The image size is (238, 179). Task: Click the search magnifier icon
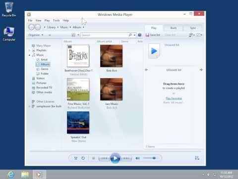(x=130, y=35)
